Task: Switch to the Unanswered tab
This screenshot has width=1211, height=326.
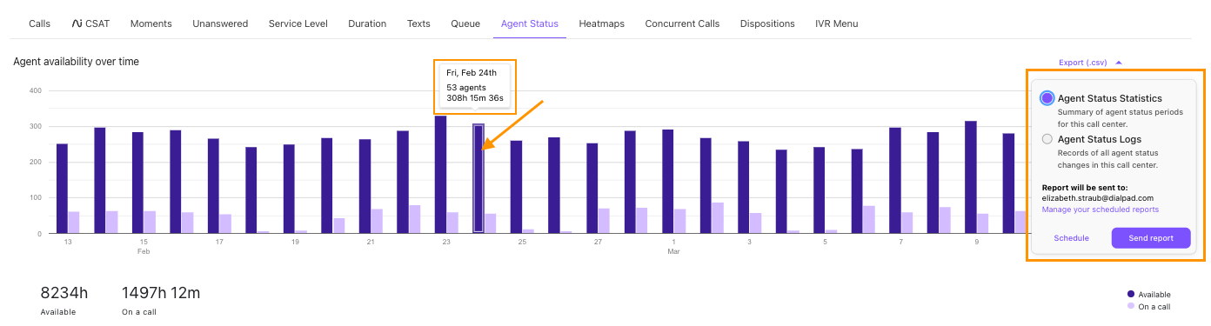Action: click(220, 23)
